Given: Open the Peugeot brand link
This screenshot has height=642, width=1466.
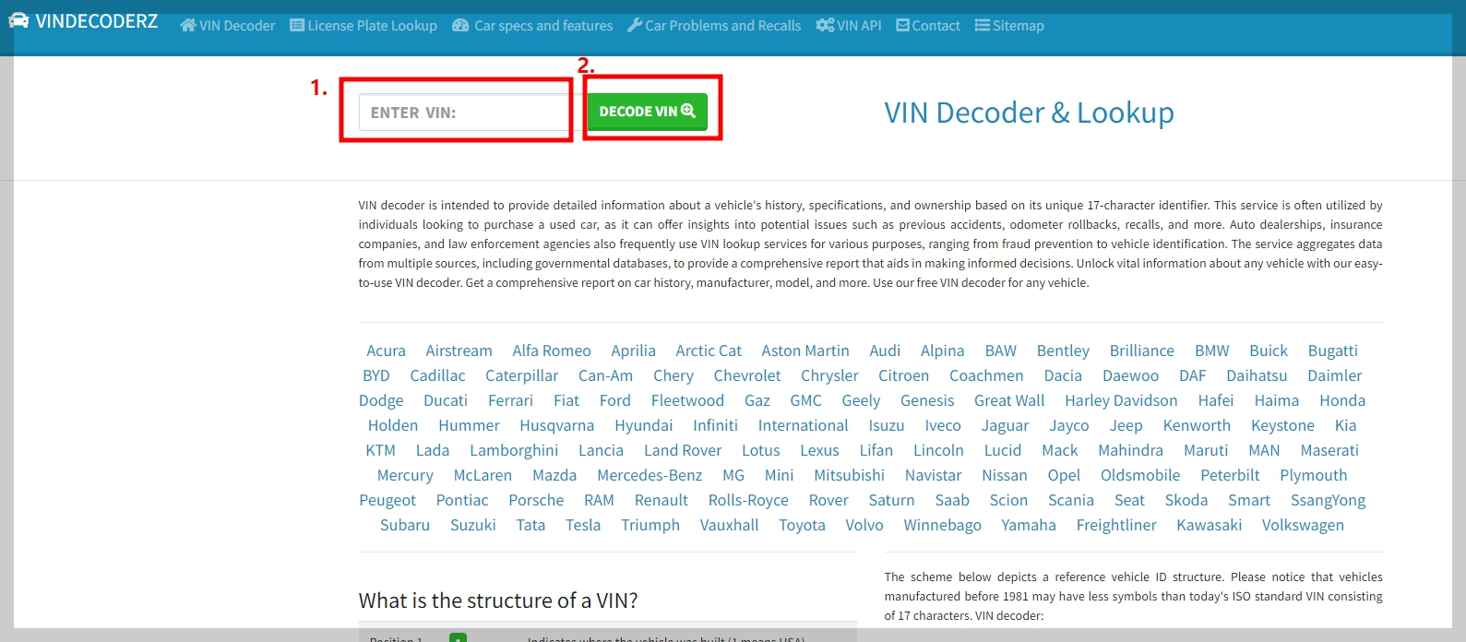Looking at the screenshot, I should (387, 501).
